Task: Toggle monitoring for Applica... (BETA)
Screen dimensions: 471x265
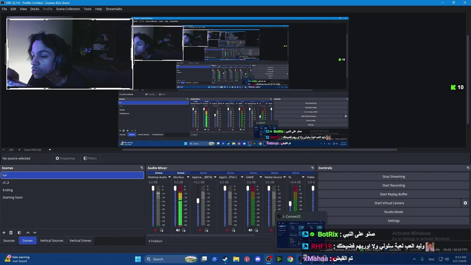Action: tap(207, 230)
